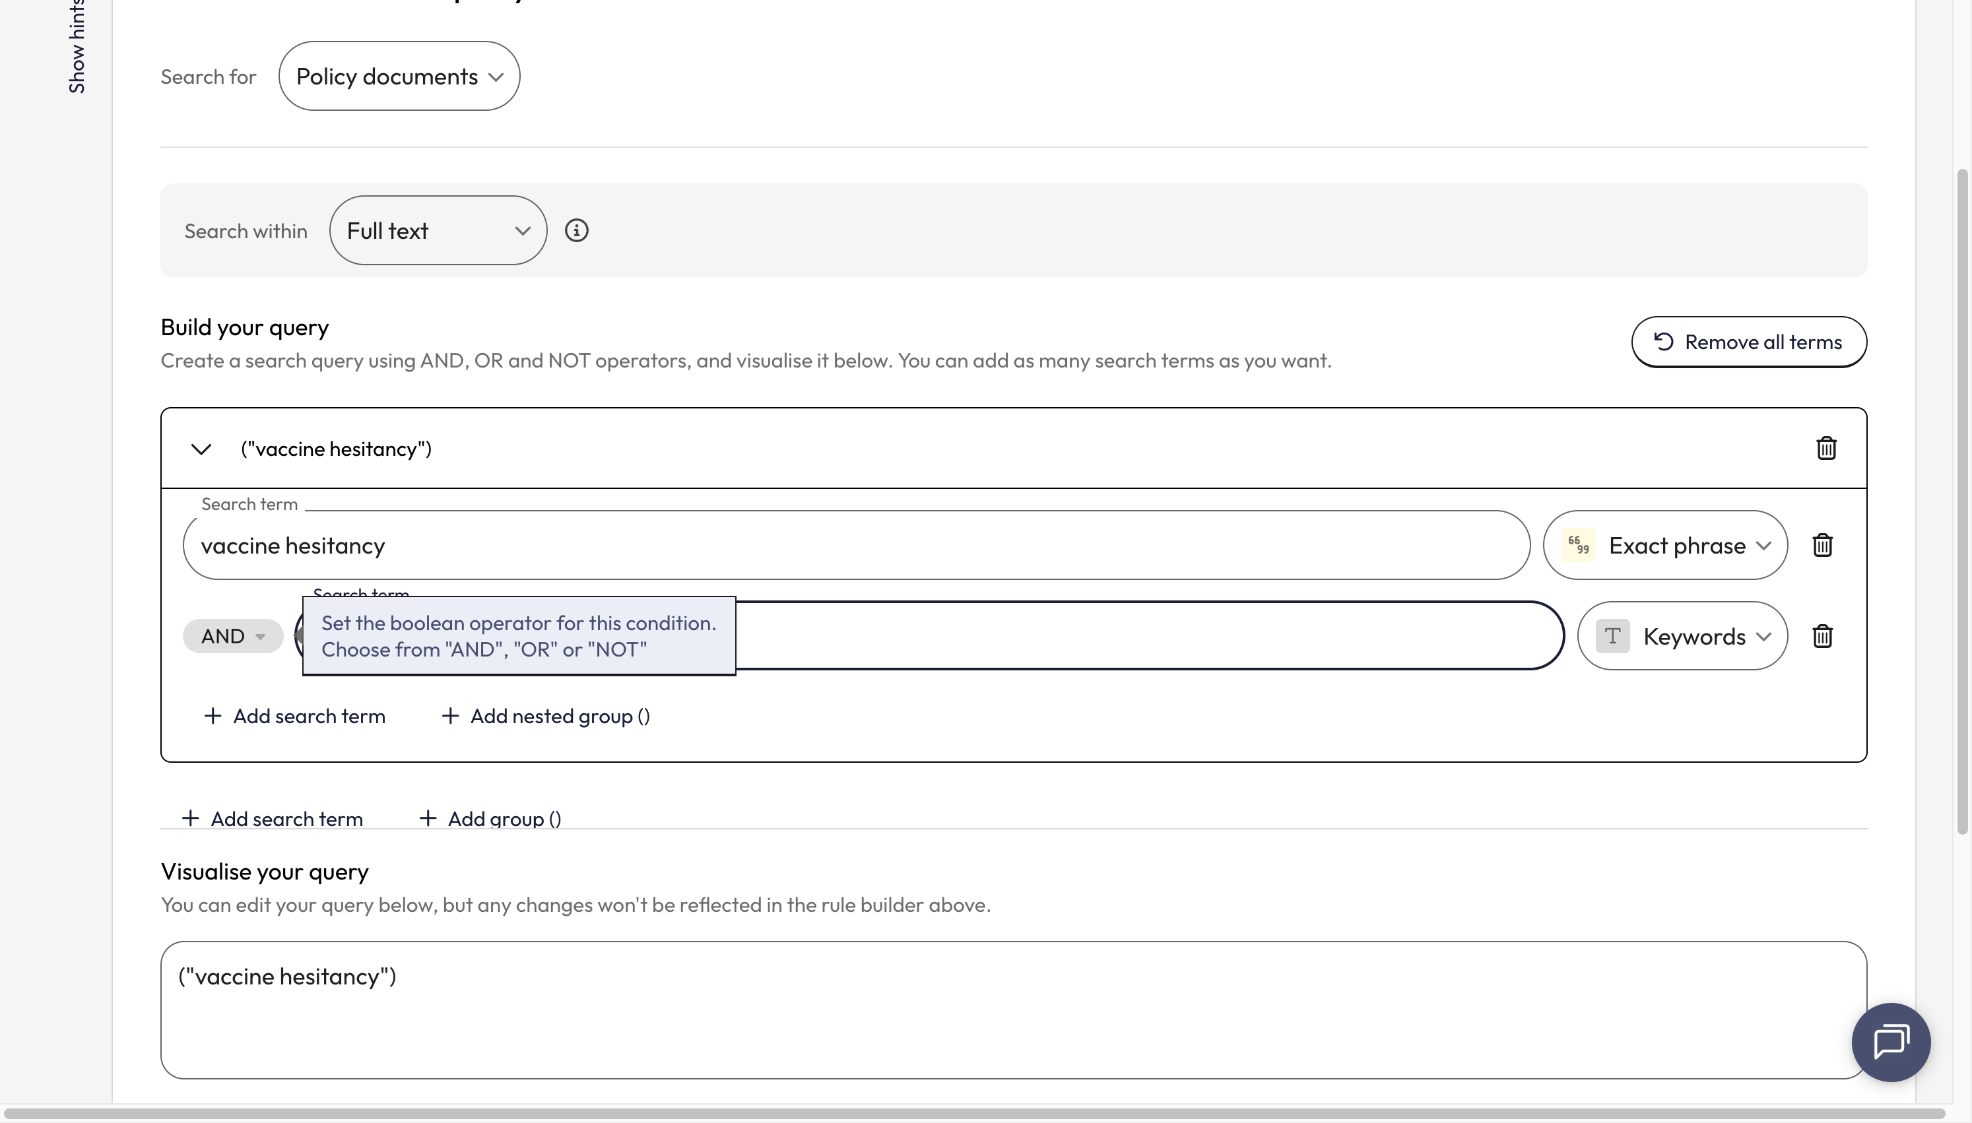
Task: Collapse the ("vaccine hesitancy") group chevron
Action: (x=201, y=449)
